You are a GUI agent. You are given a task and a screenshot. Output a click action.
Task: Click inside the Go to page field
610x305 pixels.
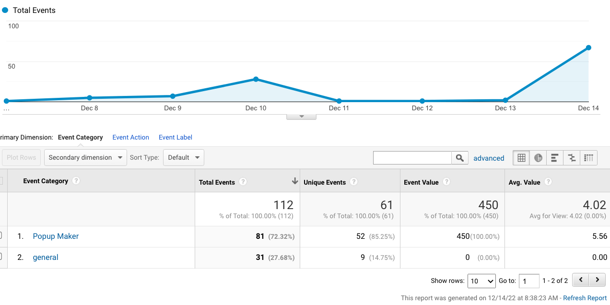[x=529, y=281]
